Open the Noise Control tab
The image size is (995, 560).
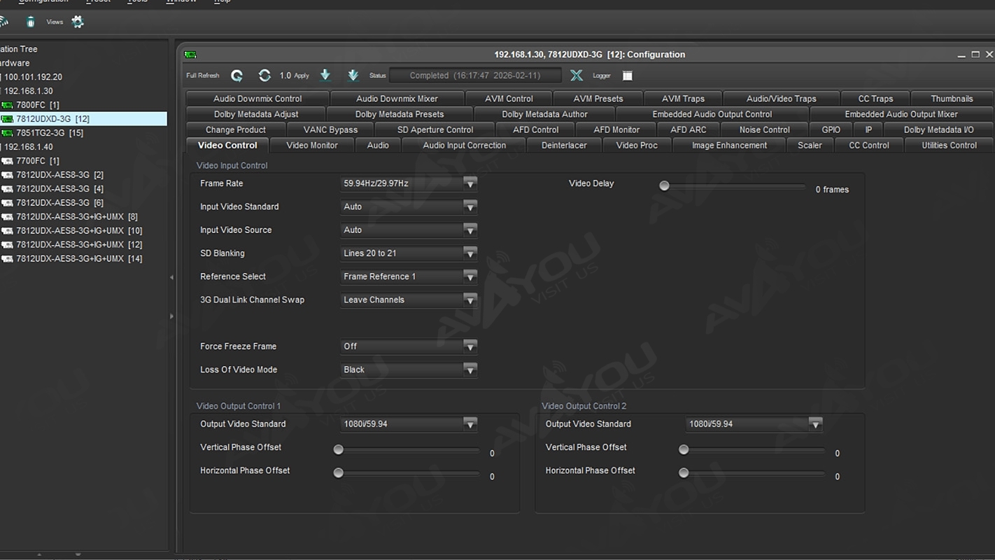tap(764, 130)
